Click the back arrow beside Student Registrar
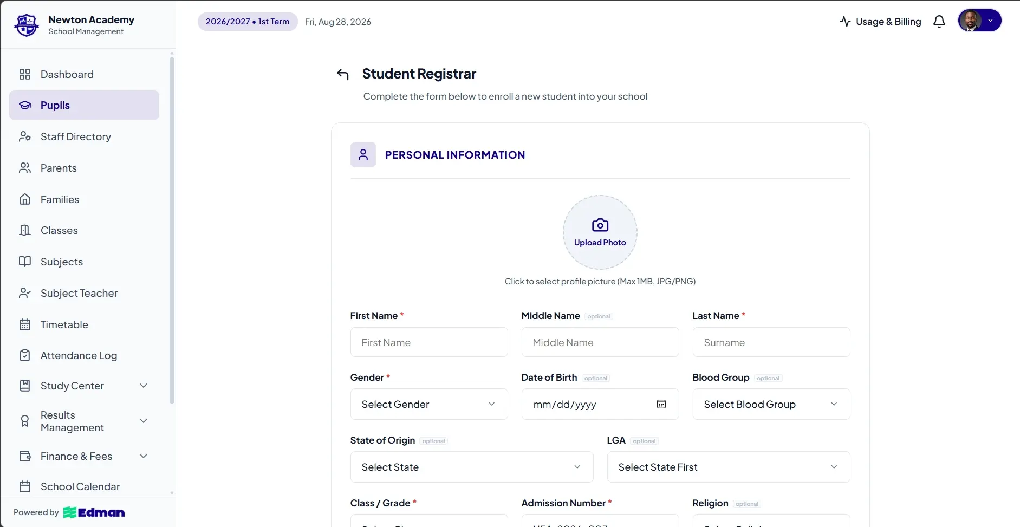 coord(343,74)
